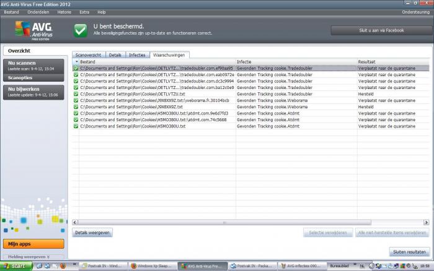Viewport: 434px width, 271px height.
Task: Open the Windows start button
Action: click(x=16, y=266)
